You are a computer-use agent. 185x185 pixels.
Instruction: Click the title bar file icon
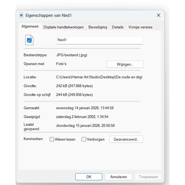(21, 15)
